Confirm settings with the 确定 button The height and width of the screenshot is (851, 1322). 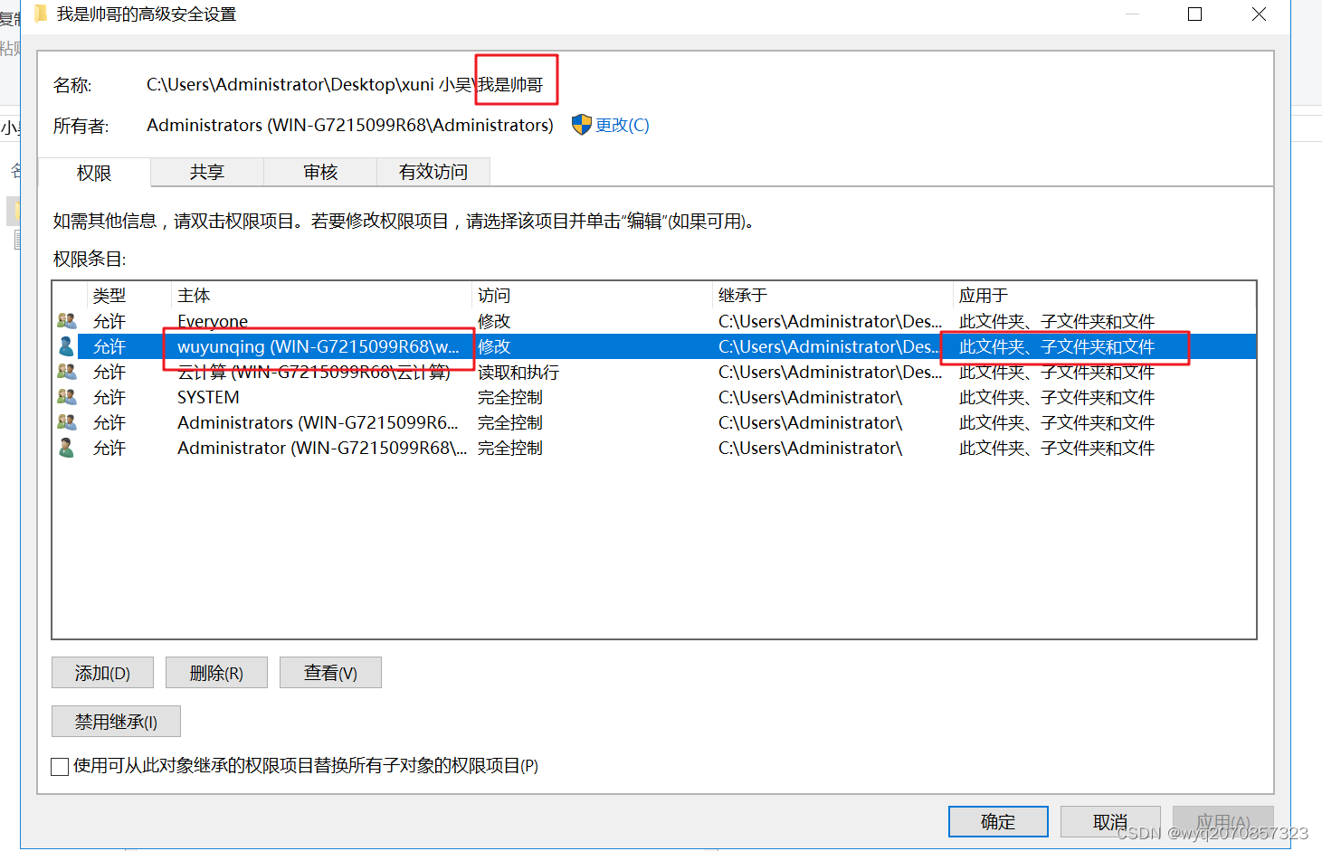point(998,821)
